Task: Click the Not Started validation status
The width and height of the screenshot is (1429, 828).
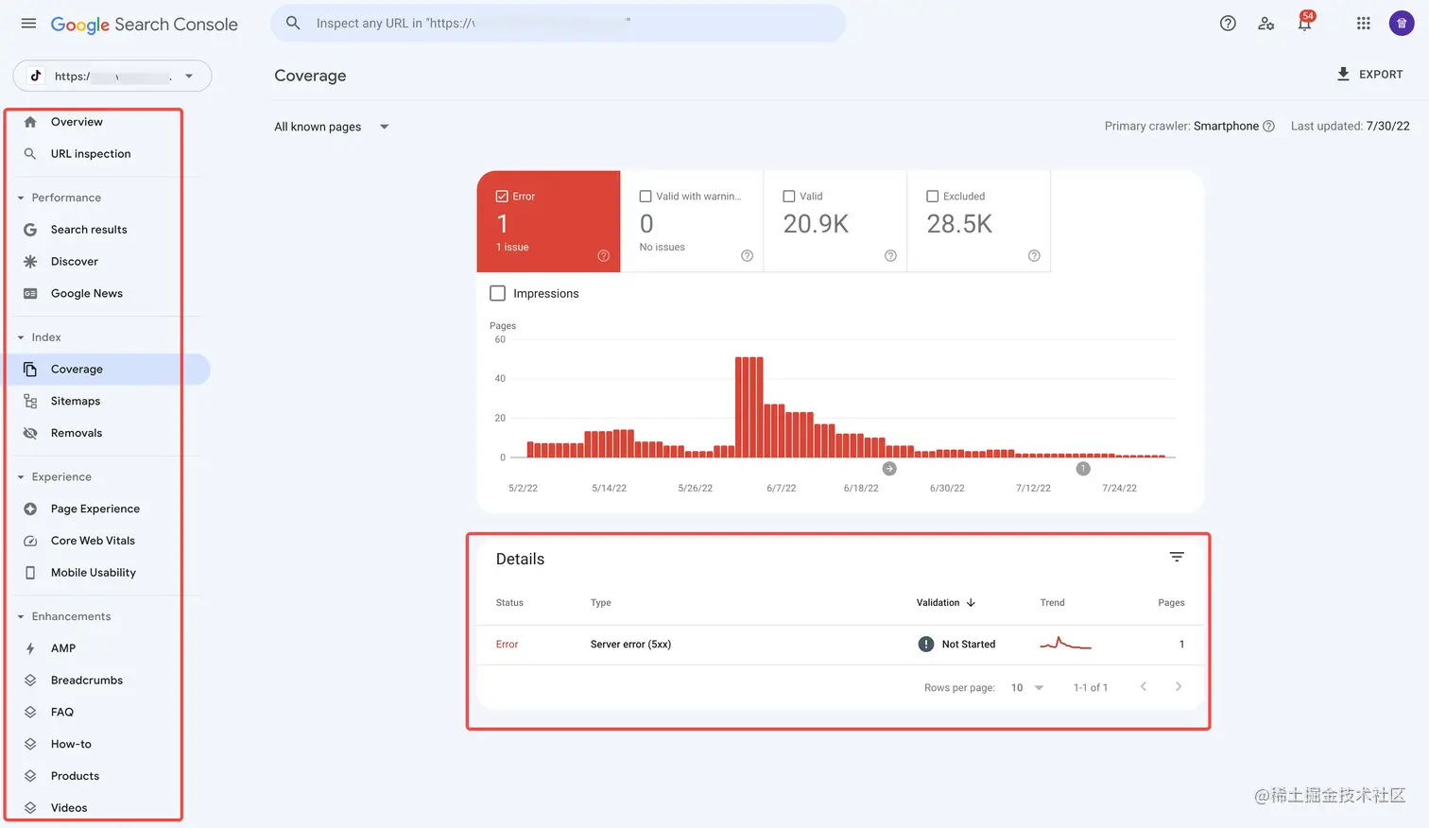Action: point(956,645)
